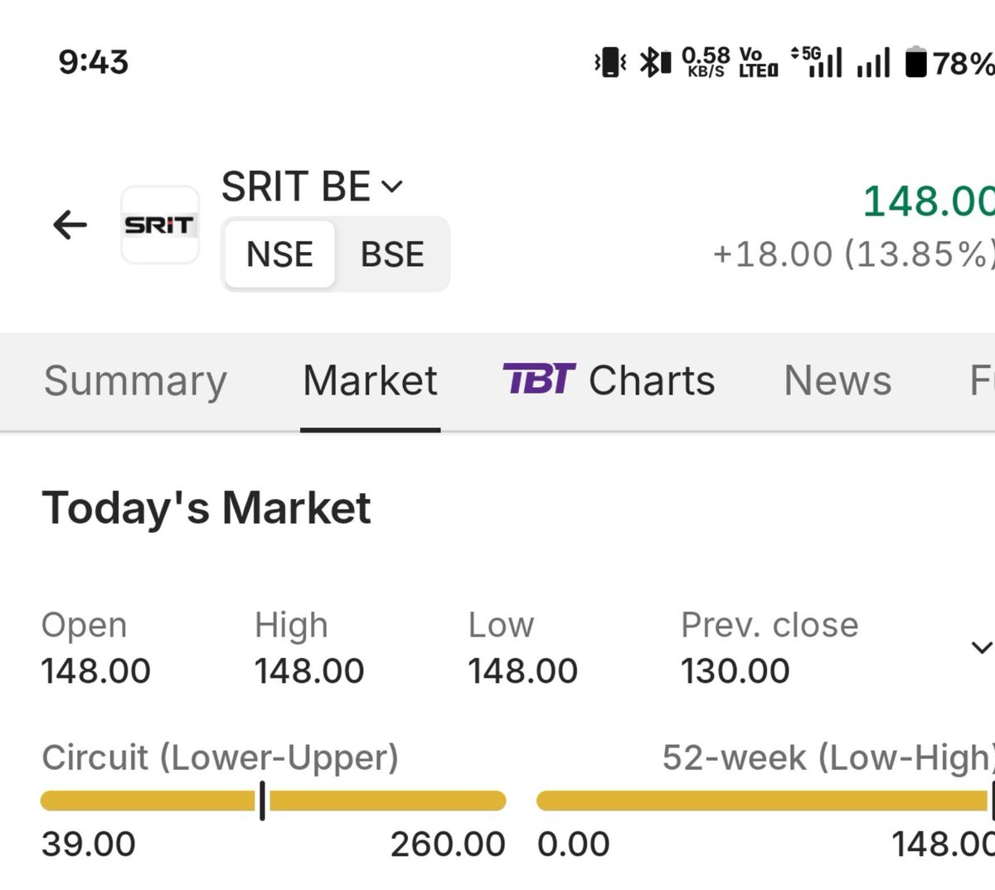Switch to the BSE exchange

[392, 254]
